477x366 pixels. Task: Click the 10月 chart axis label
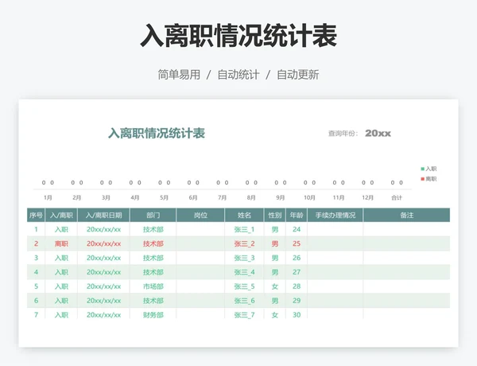point(309,197)
